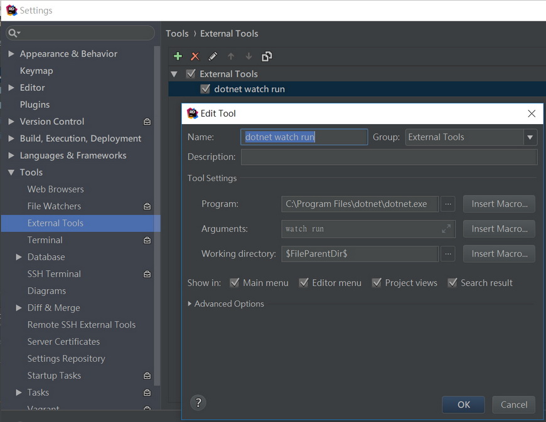Viewport: 546px width, 422px height.
Task: Expand the Version Control settings node
Action: pyautogui.click(x=11, y=122)
